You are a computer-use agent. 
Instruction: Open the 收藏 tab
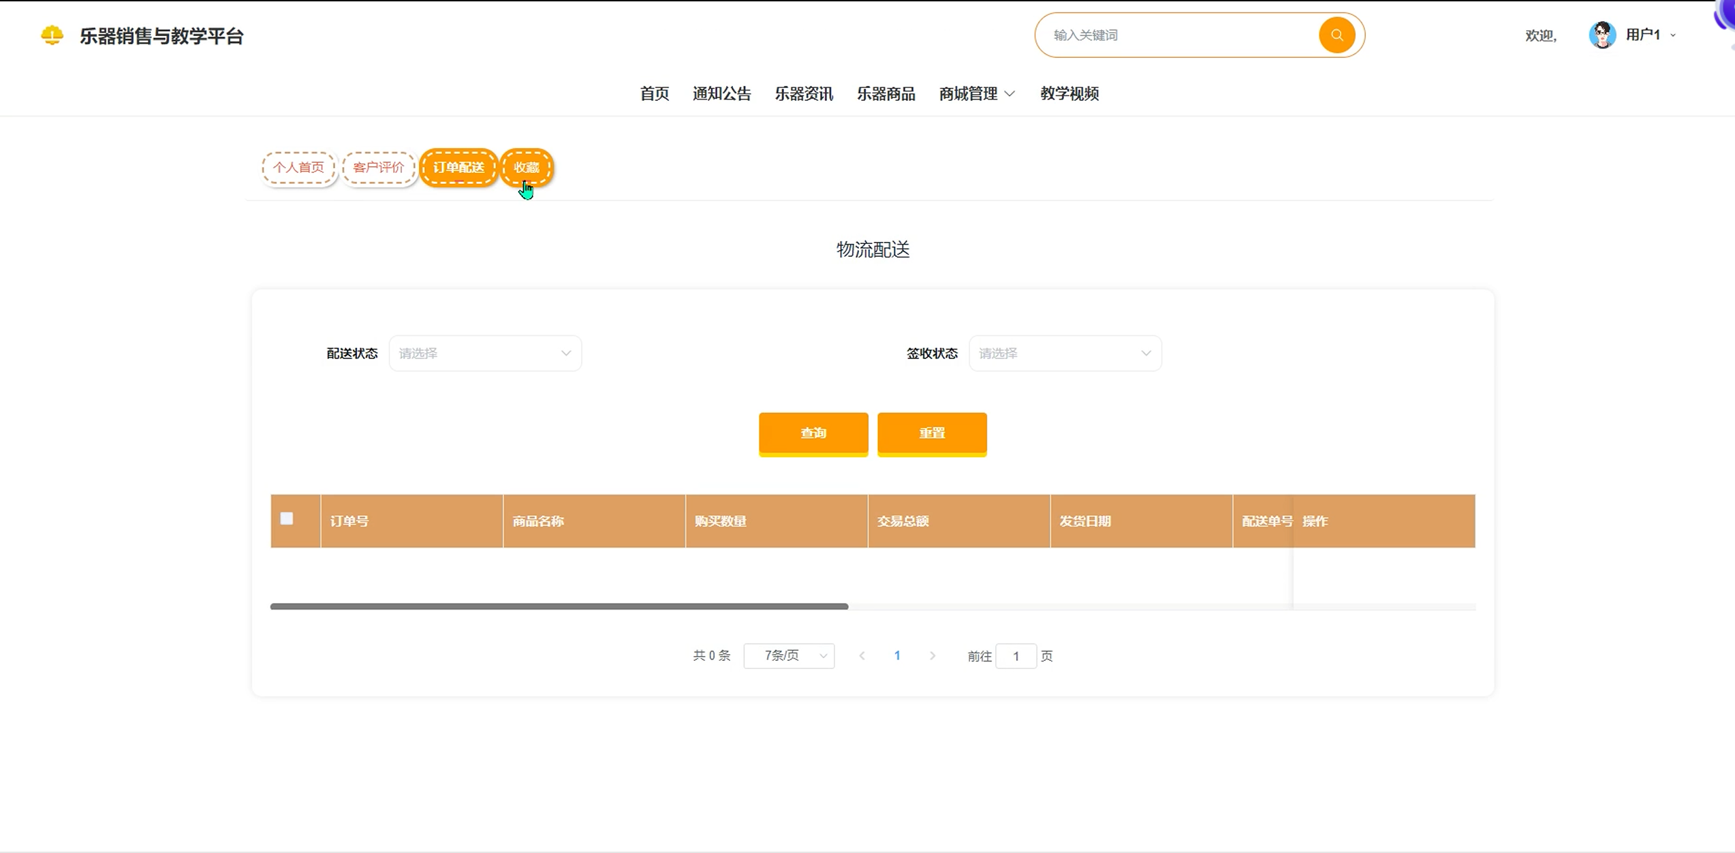tap(527, 168)
